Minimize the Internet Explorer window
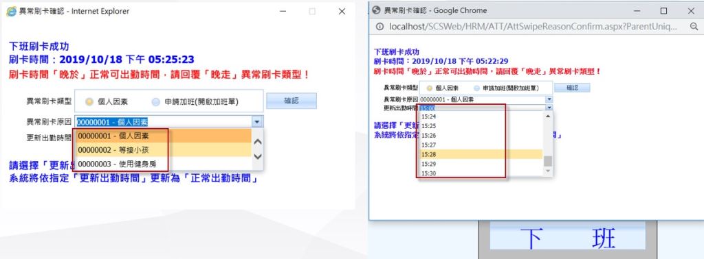The height and width of the screenshot is (259, 704). point(283,12)
